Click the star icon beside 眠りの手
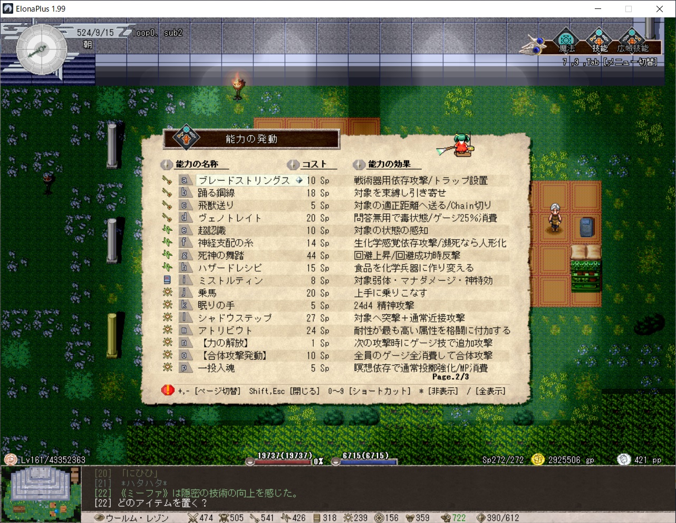The height and width of the screenshot is (523, 676). (167, 305)
